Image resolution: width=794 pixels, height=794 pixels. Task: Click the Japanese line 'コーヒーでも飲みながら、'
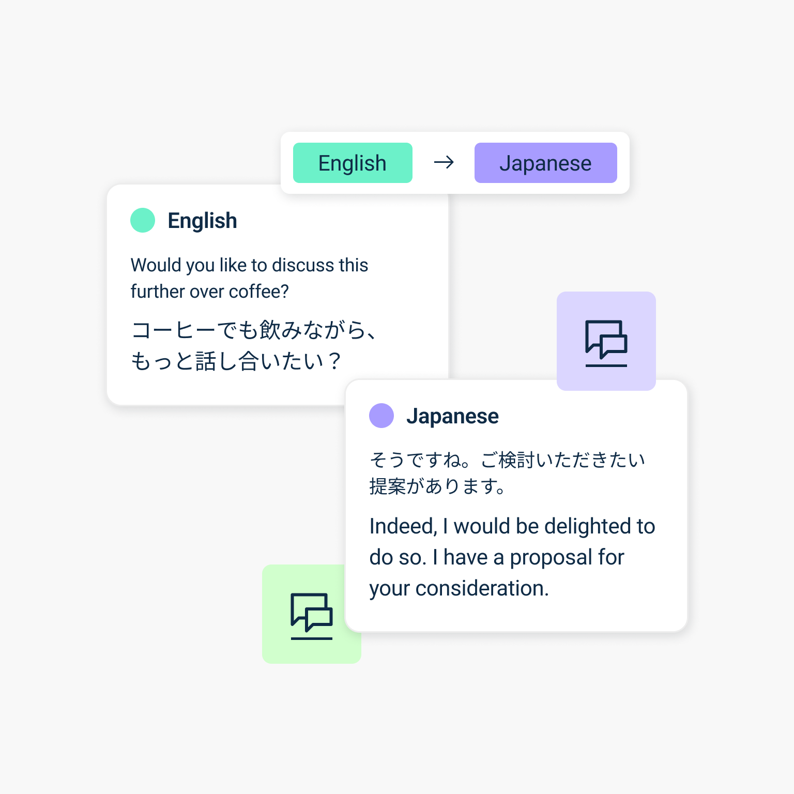click(253, 330)
